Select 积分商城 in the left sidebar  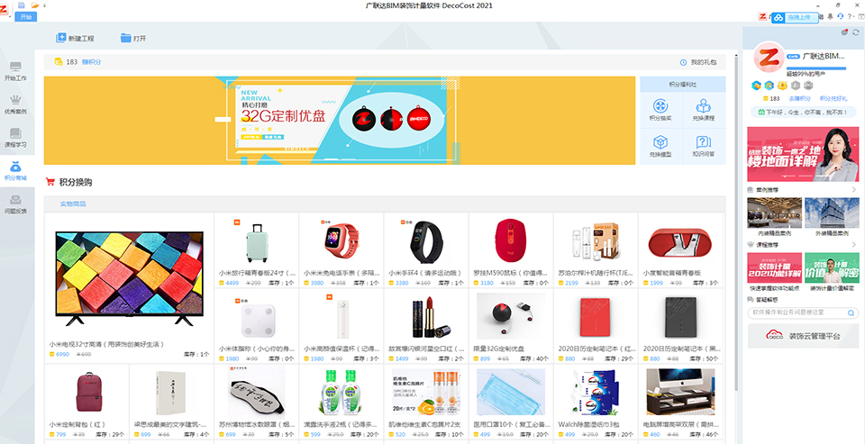15,171
